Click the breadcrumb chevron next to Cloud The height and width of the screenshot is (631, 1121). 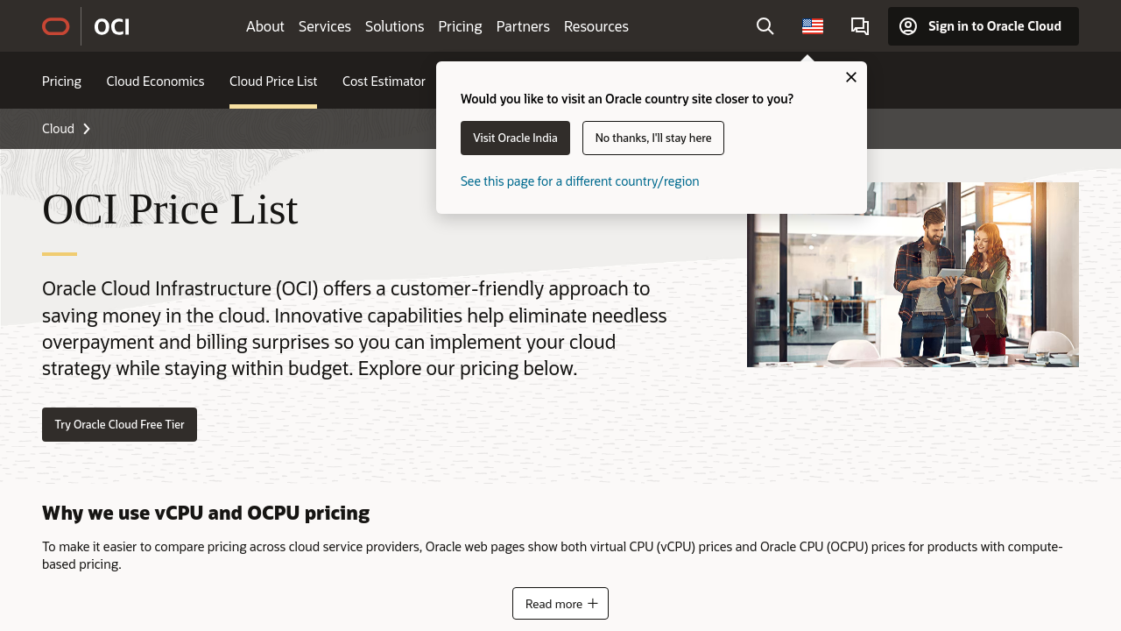click(x=87, y=129)
